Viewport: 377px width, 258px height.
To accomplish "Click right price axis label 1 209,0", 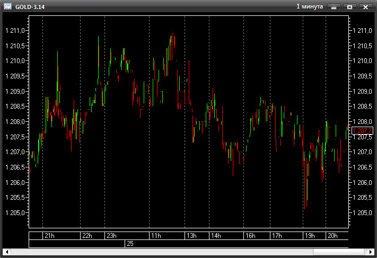I will coord(362,91).
